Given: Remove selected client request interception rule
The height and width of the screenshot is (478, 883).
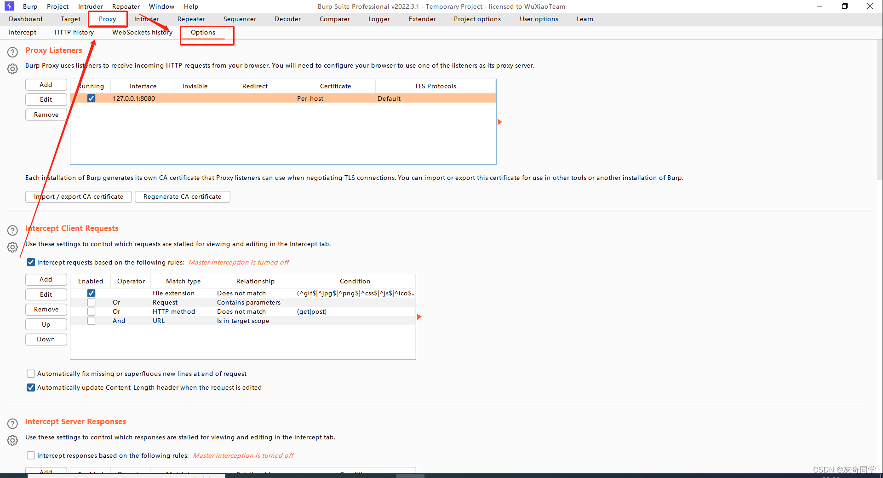Looking at the screenshot, I should click(46, 309).
